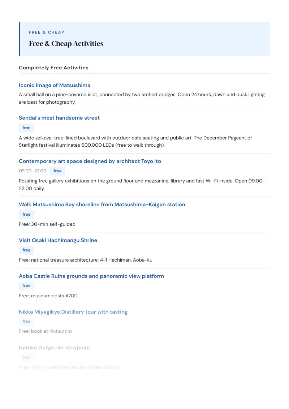
Task: Select Naruko Gorge rim viewpoint heading
Action: pos(55,348)
